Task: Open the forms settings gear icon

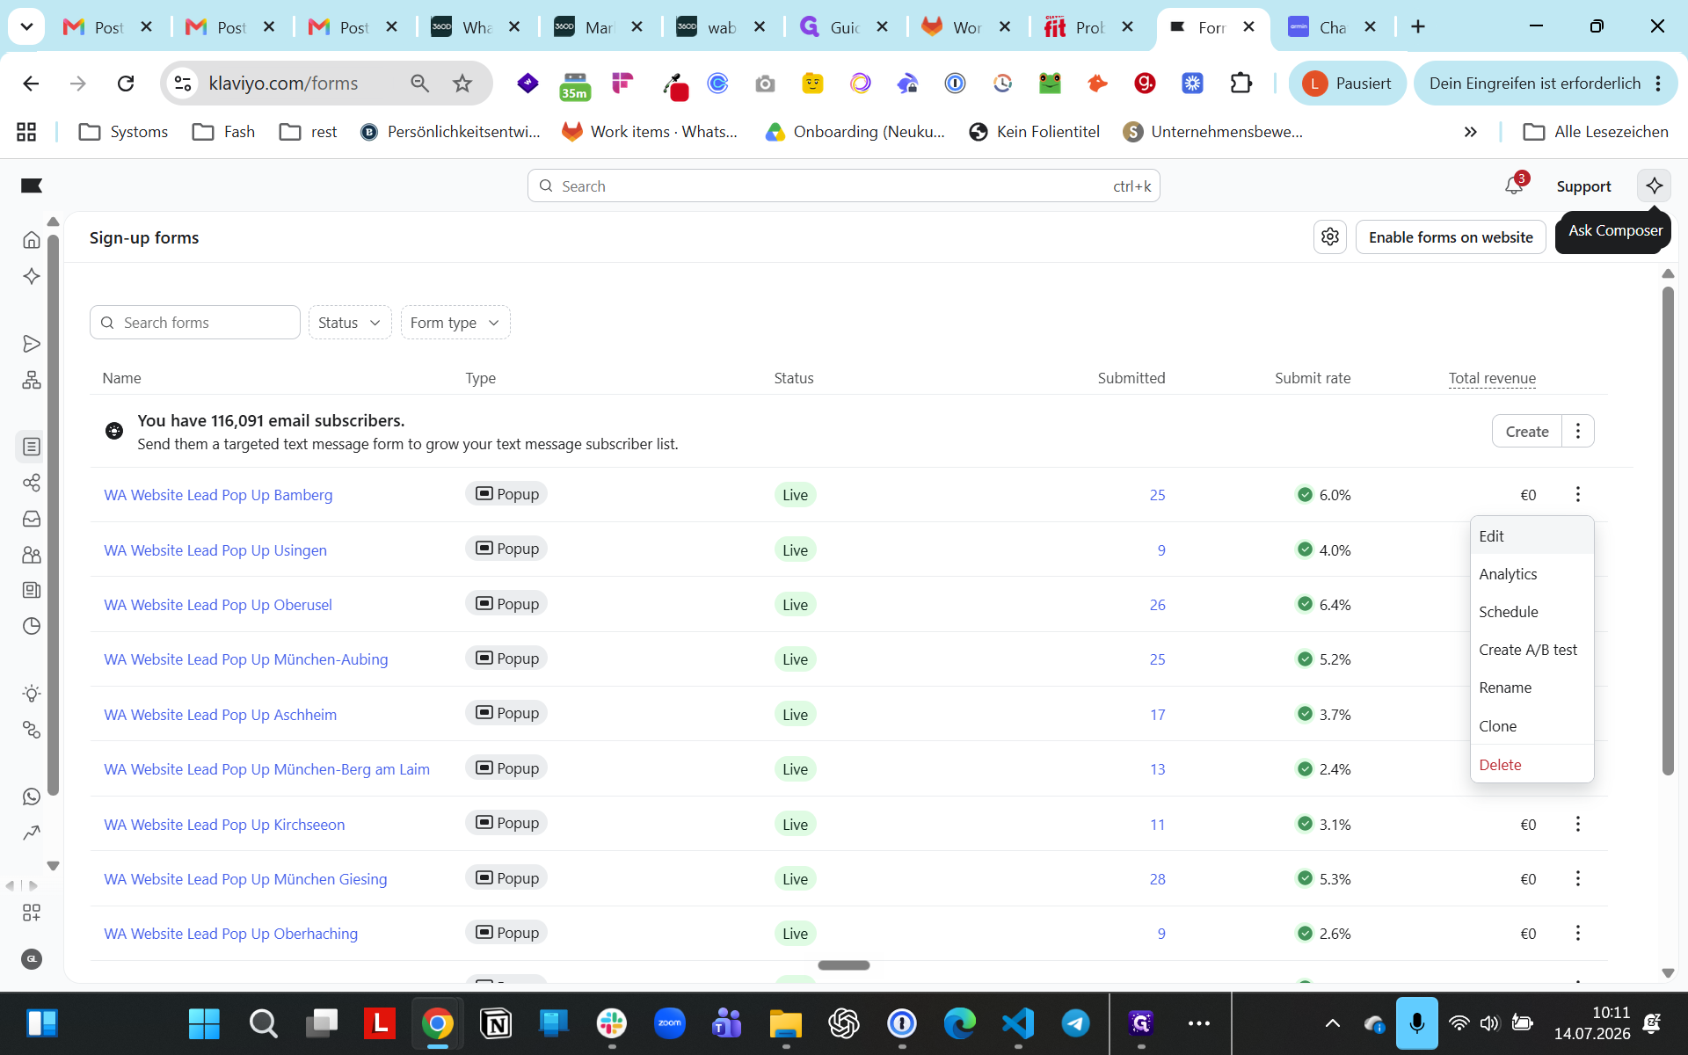Action: coord(1330,236)
